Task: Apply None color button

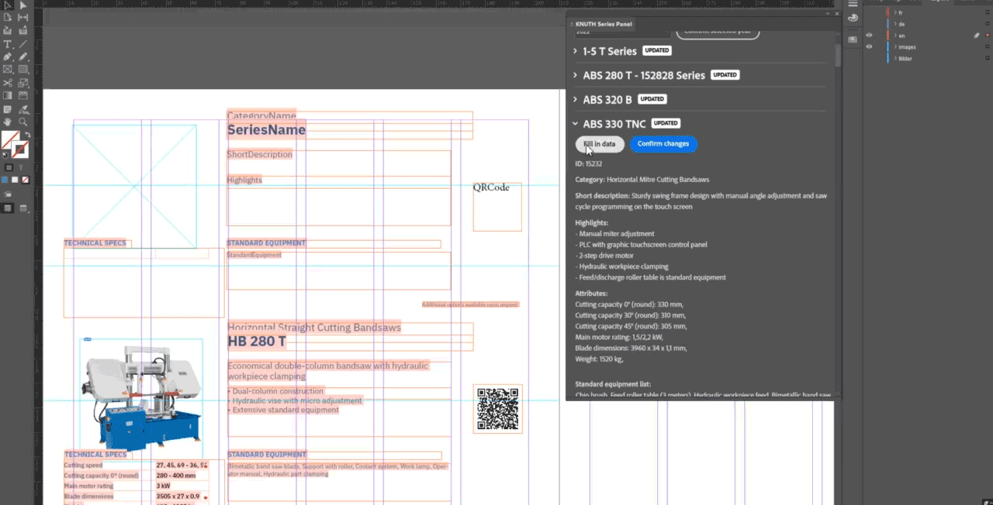Action: click(25, 179)
